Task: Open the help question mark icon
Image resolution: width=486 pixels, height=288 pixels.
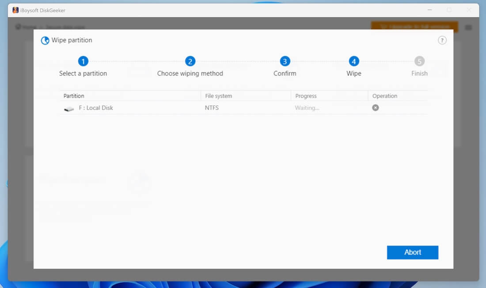Action: [x=442, y=40]
